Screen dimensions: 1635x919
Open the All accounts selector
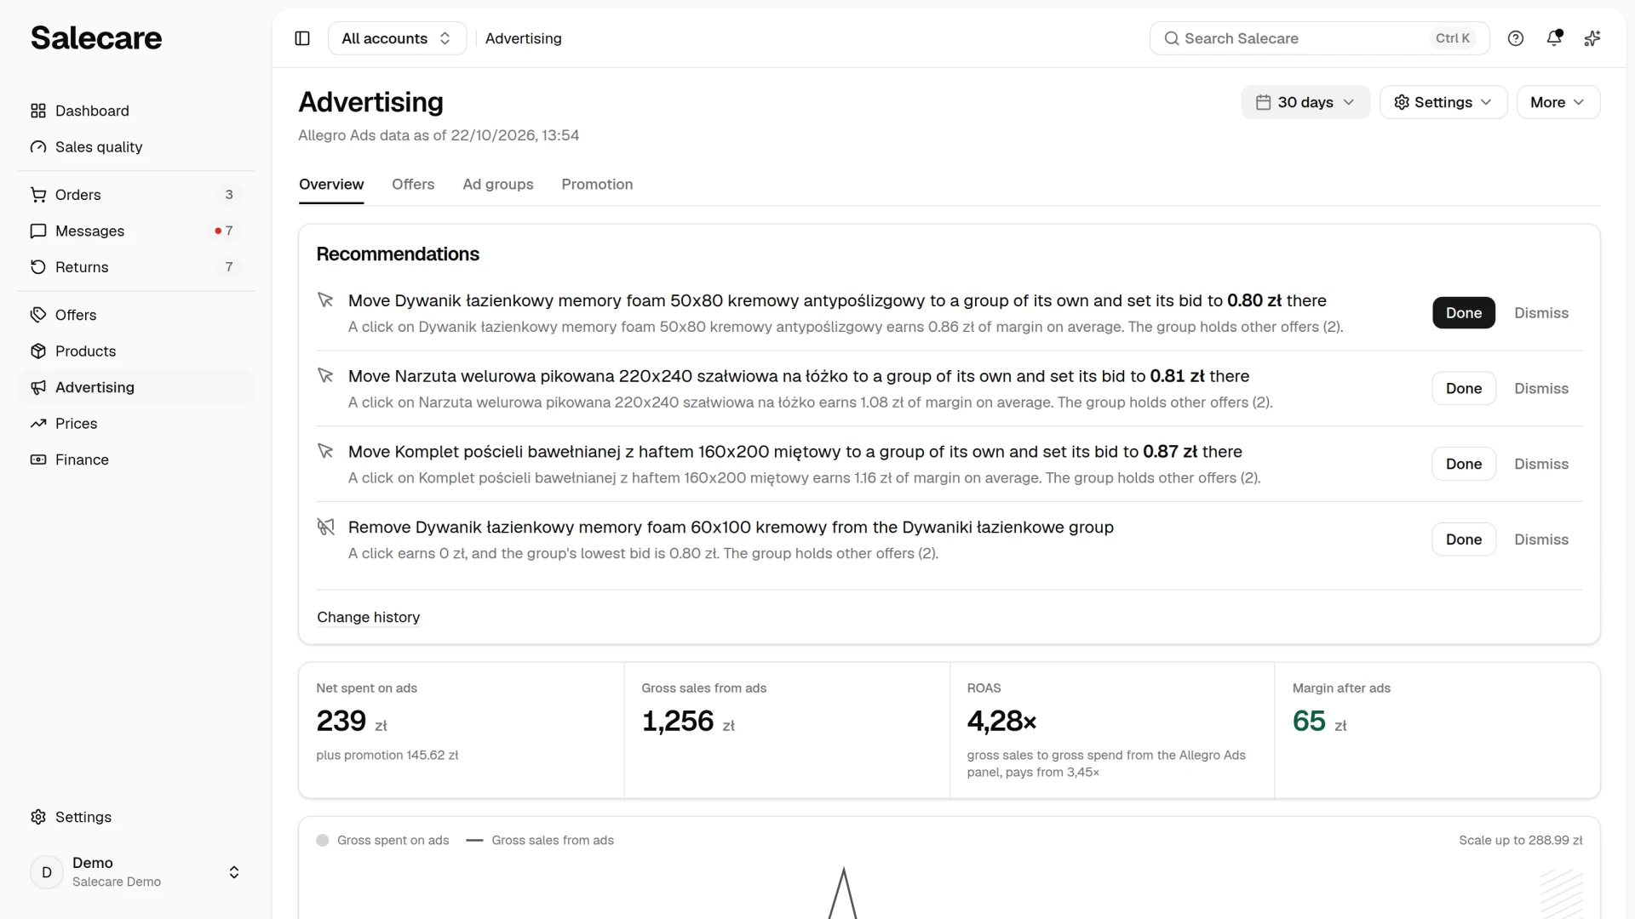click(x=397, y=38)
